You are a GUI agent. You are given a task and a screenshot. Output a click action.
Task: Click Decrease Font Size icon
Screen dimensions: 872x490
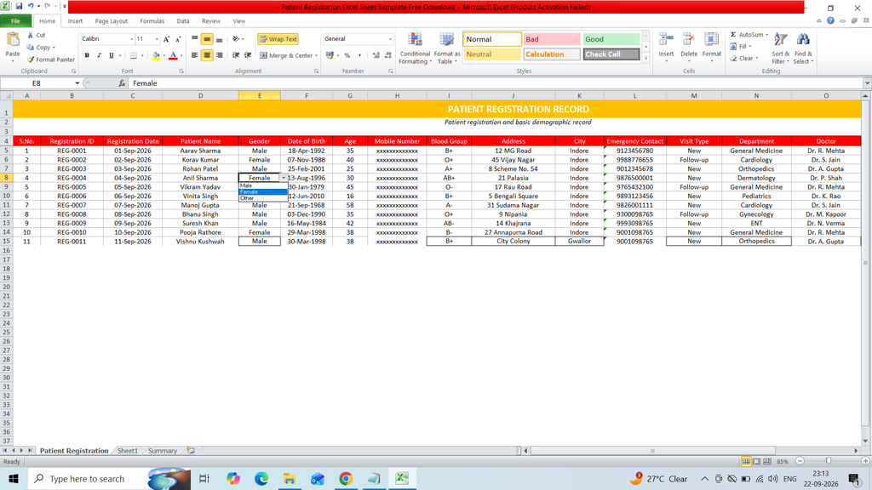[178, 39]
